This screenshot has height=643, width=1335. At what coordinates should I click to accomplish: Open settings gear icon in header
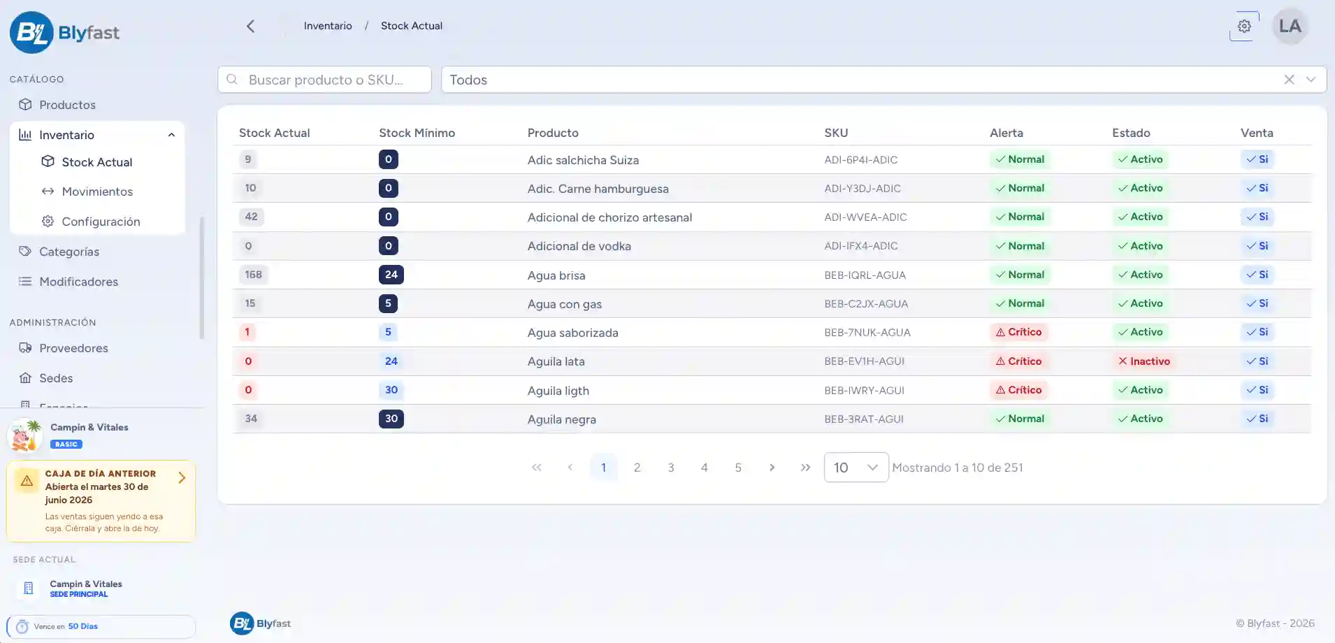[1244, 27]
